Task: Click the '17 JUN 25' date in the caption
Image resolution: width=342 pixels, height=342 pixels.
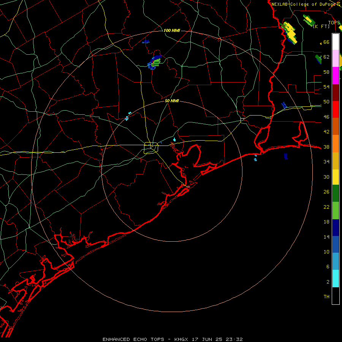Action: (208, 339)
